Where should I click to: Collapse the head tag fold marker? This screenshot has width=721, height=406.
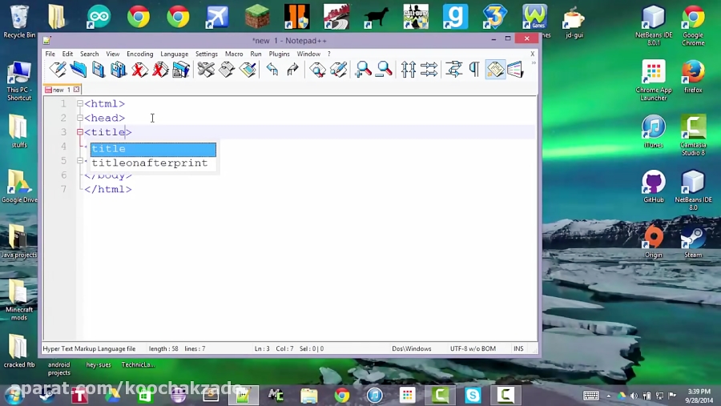click(x=80, y=119)
